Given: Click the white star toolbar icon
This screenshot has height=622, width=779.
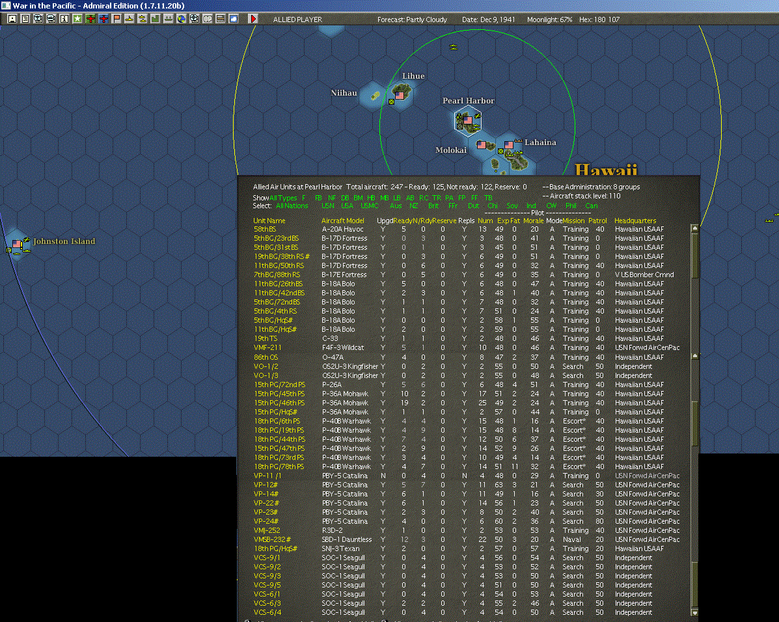Looking at the screenshot, I should (x=77, y=19).
